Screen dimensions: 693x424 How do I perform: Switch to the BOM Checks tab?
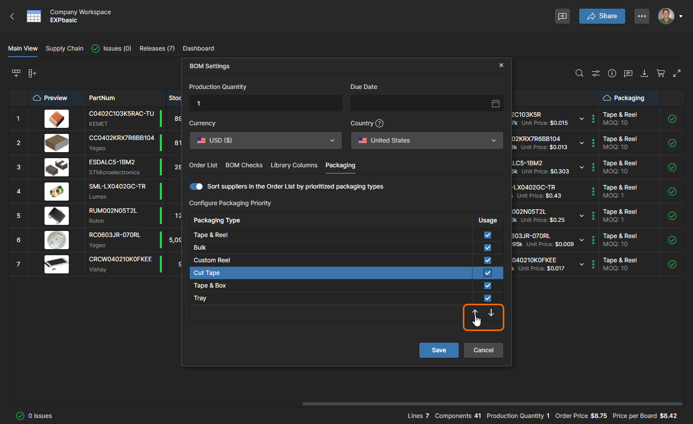[244, 165]
